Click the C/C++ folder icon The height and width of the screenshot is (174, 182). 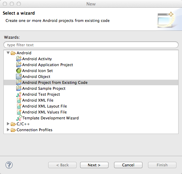point(13,124)
